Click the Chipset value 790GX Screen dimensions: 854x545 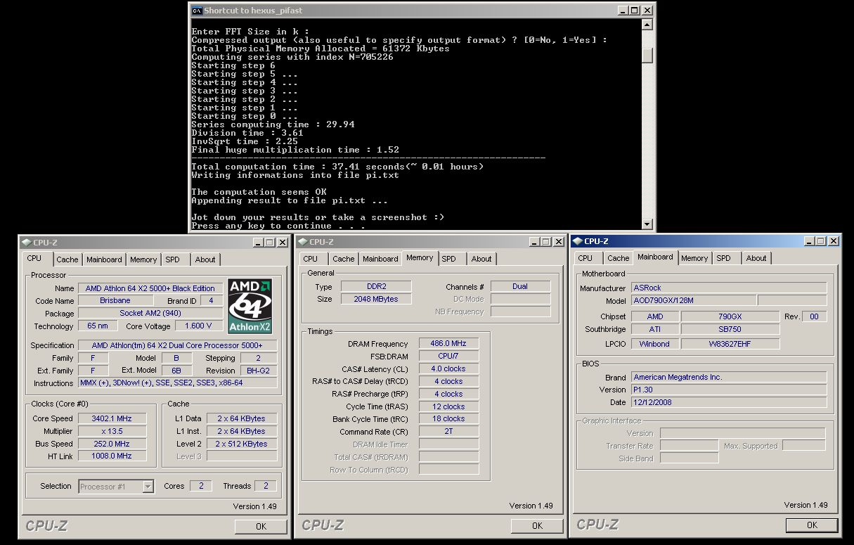point(730,316)
